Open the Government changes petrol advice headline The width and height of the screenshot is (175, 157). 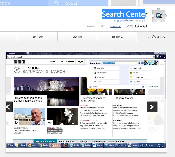pos(93,99)
